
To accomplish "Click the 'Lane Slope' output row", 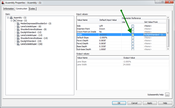I will pyautogui.click(x=123, y=62).
